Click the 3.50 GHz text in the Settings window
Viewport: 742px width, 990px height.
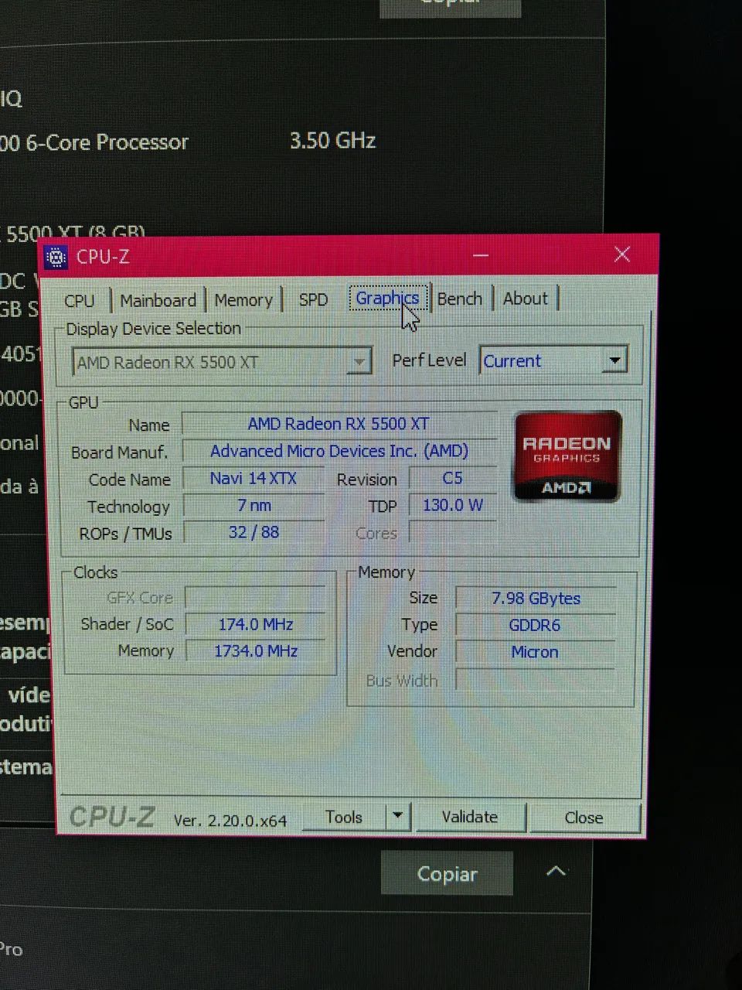(333, 141)
